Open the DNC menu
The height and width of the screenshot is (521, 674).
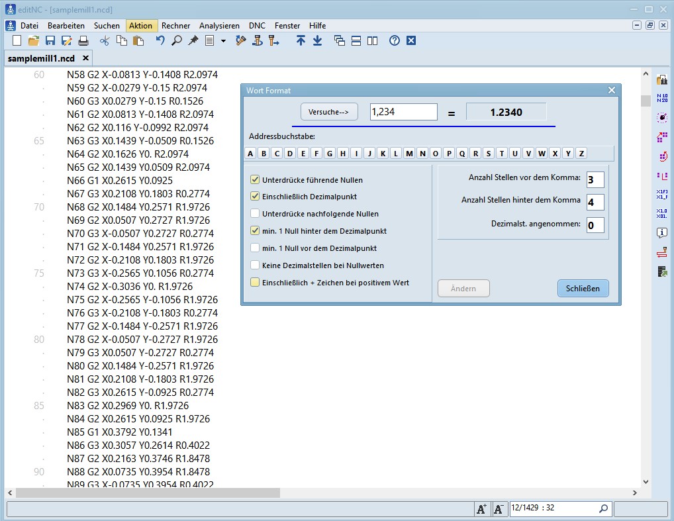click(x=257, y=25)
